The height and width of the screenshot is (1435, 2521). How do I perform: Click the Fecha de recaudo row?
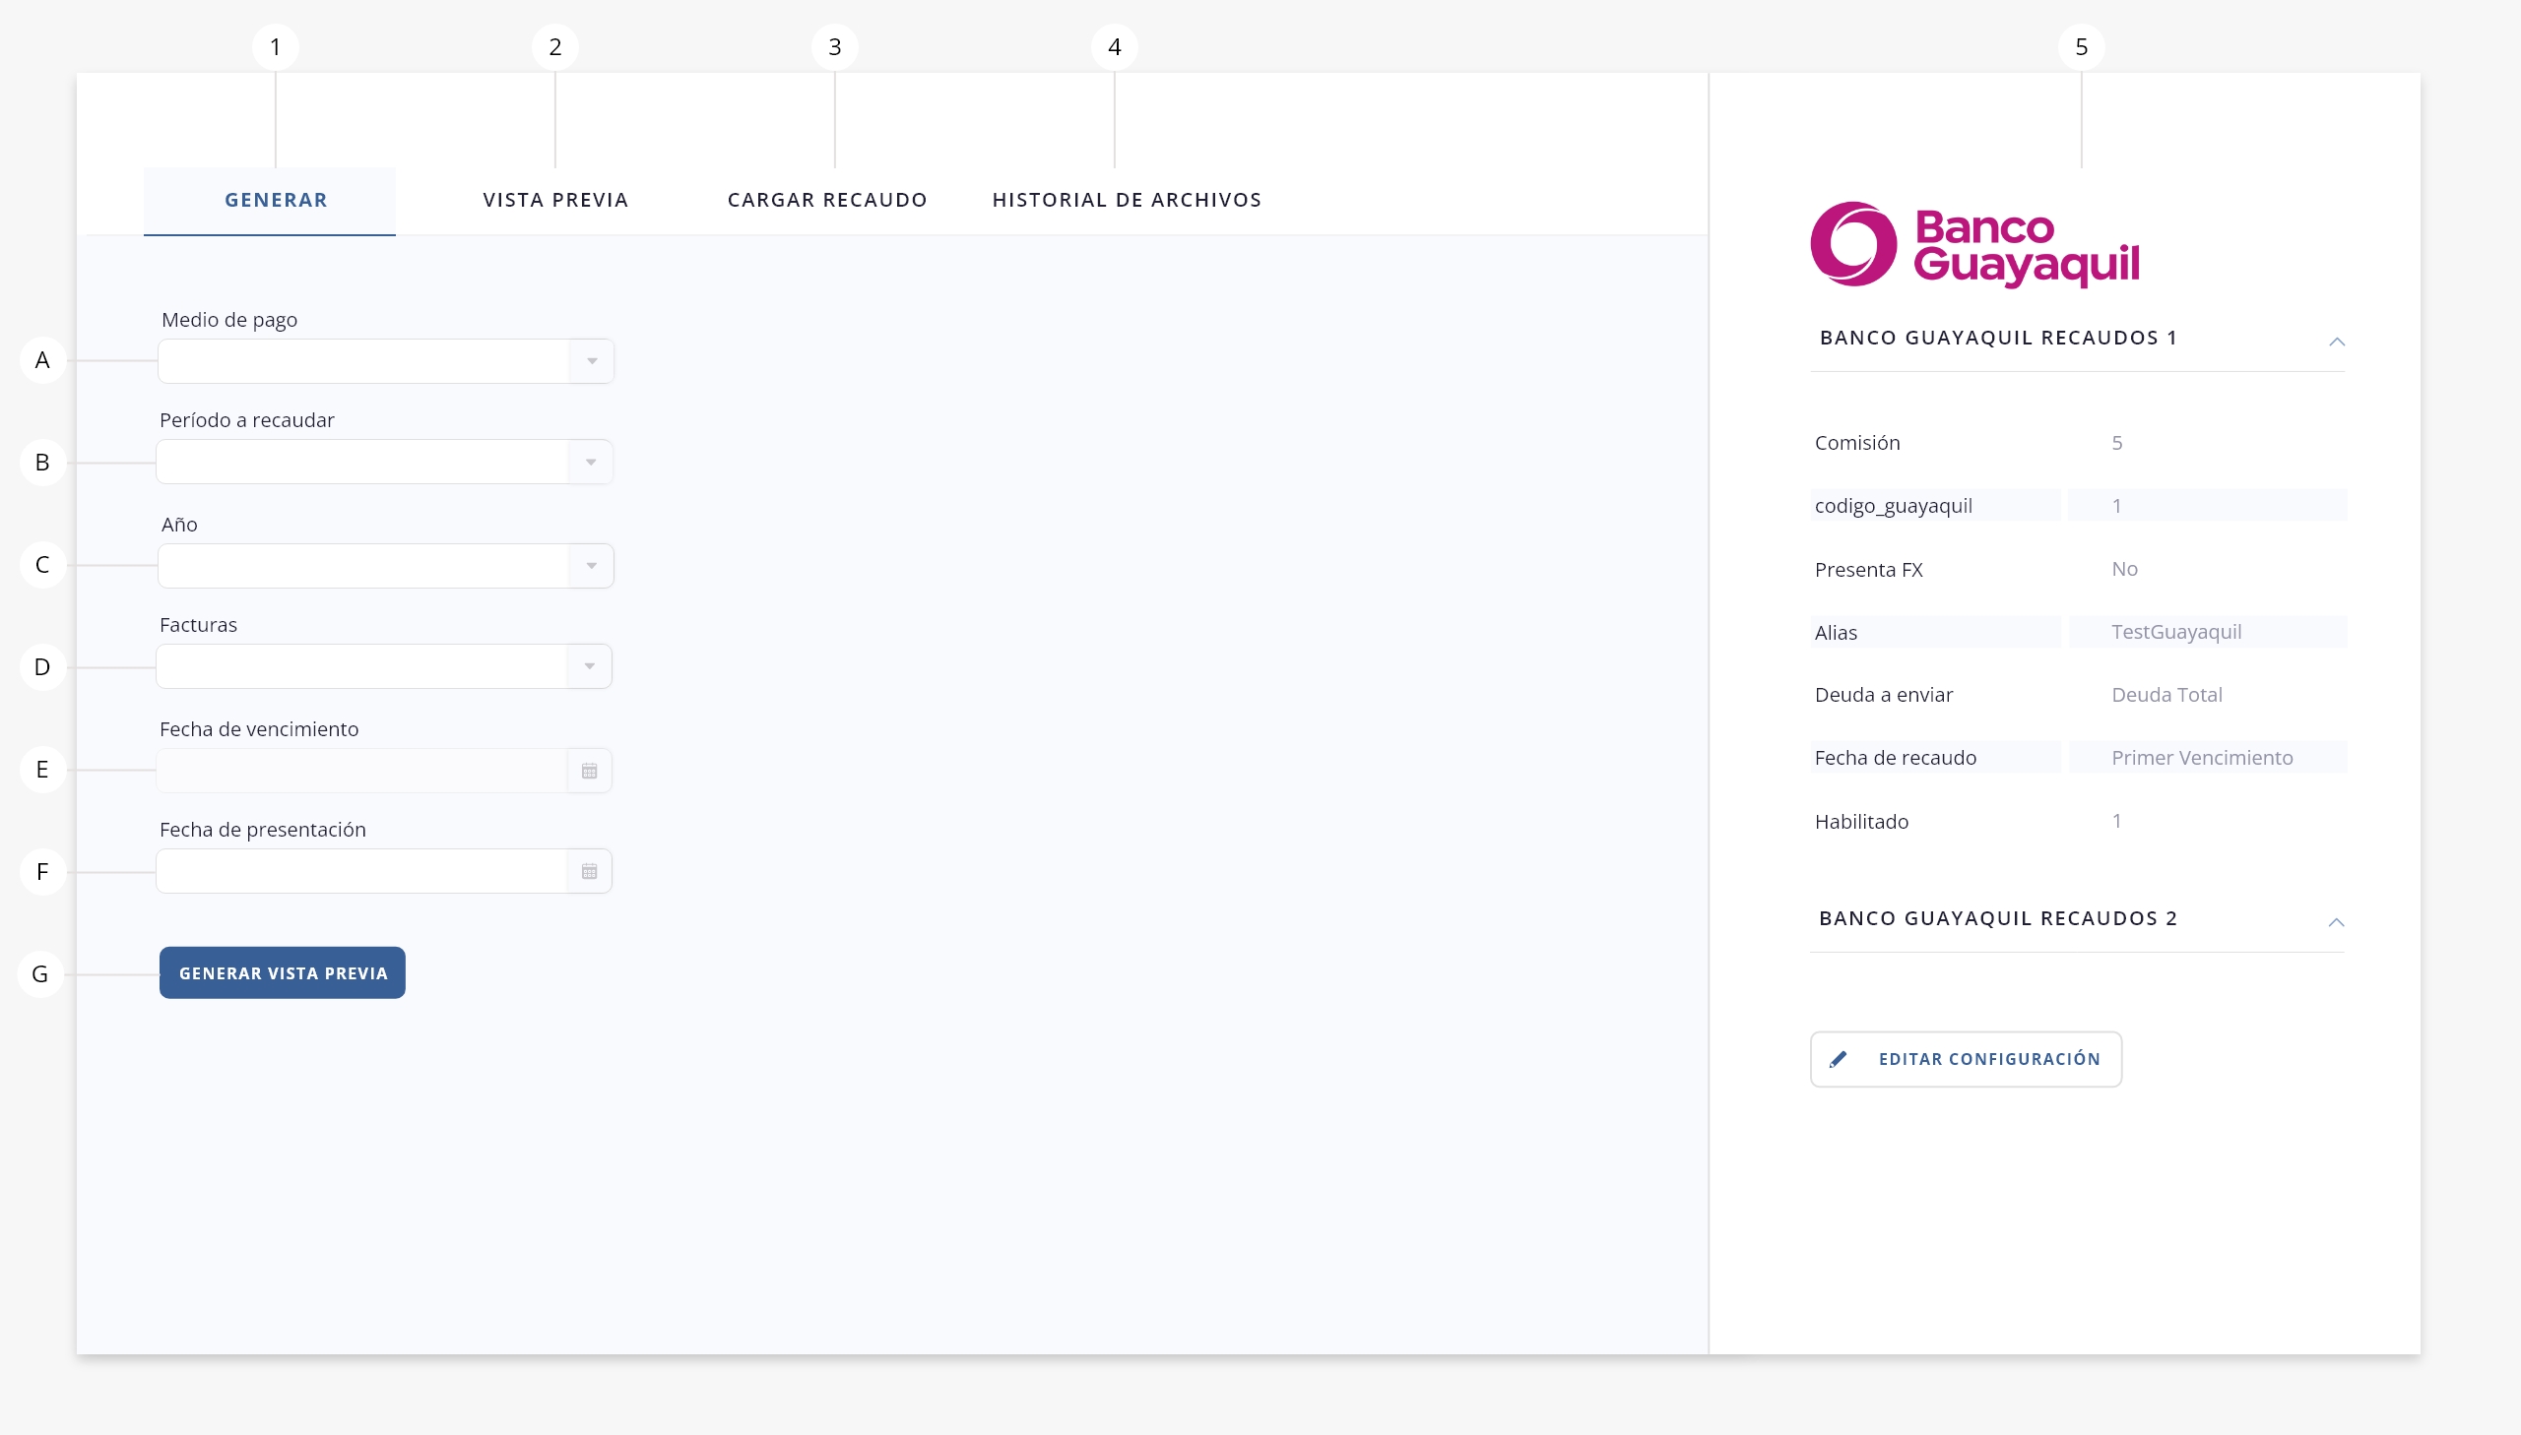(x=2077, y=757)
